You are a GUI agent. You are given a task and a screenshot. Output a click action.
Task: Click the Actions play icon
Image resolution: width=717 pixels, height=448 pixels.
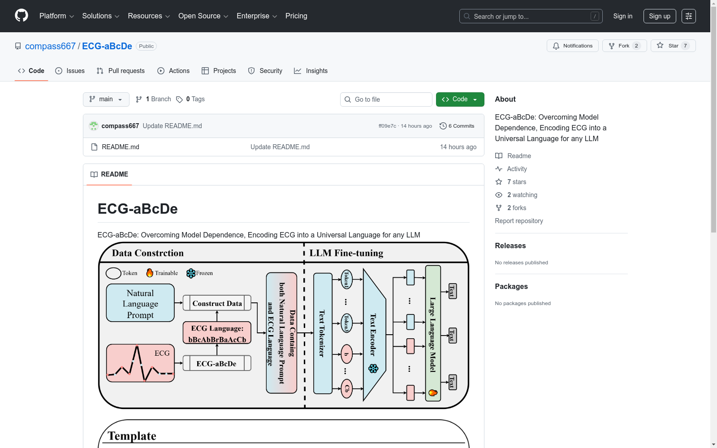coord(161,71)
